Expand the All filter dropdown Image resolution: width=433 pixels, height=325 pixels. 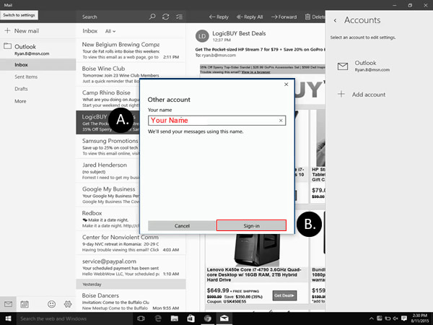(110, 32)
